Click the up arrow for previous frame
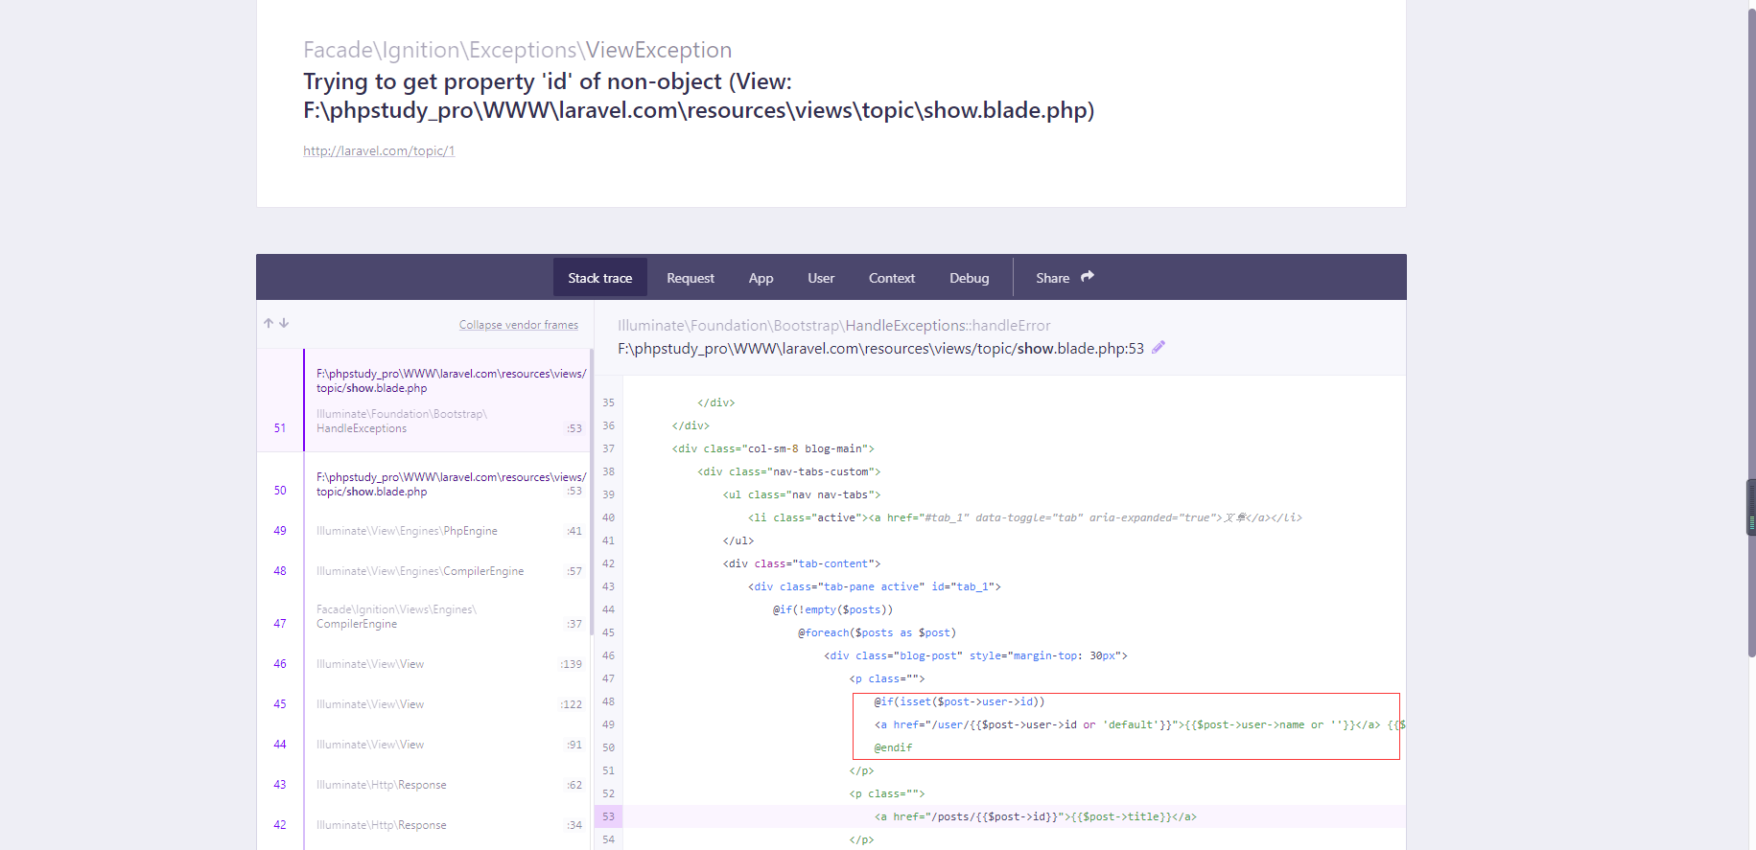The image size is (1756, 850). pos(269,324)
